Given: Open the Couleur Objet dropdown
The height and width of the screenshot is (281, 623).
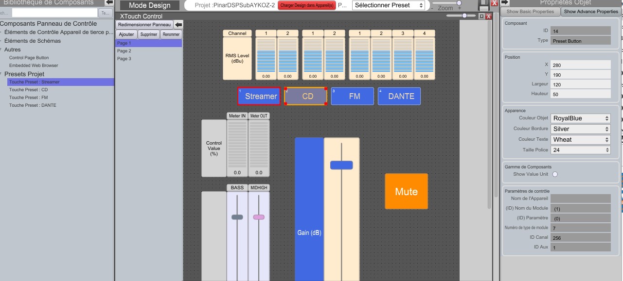Looking at the screenshot, I should coord(581,118).
